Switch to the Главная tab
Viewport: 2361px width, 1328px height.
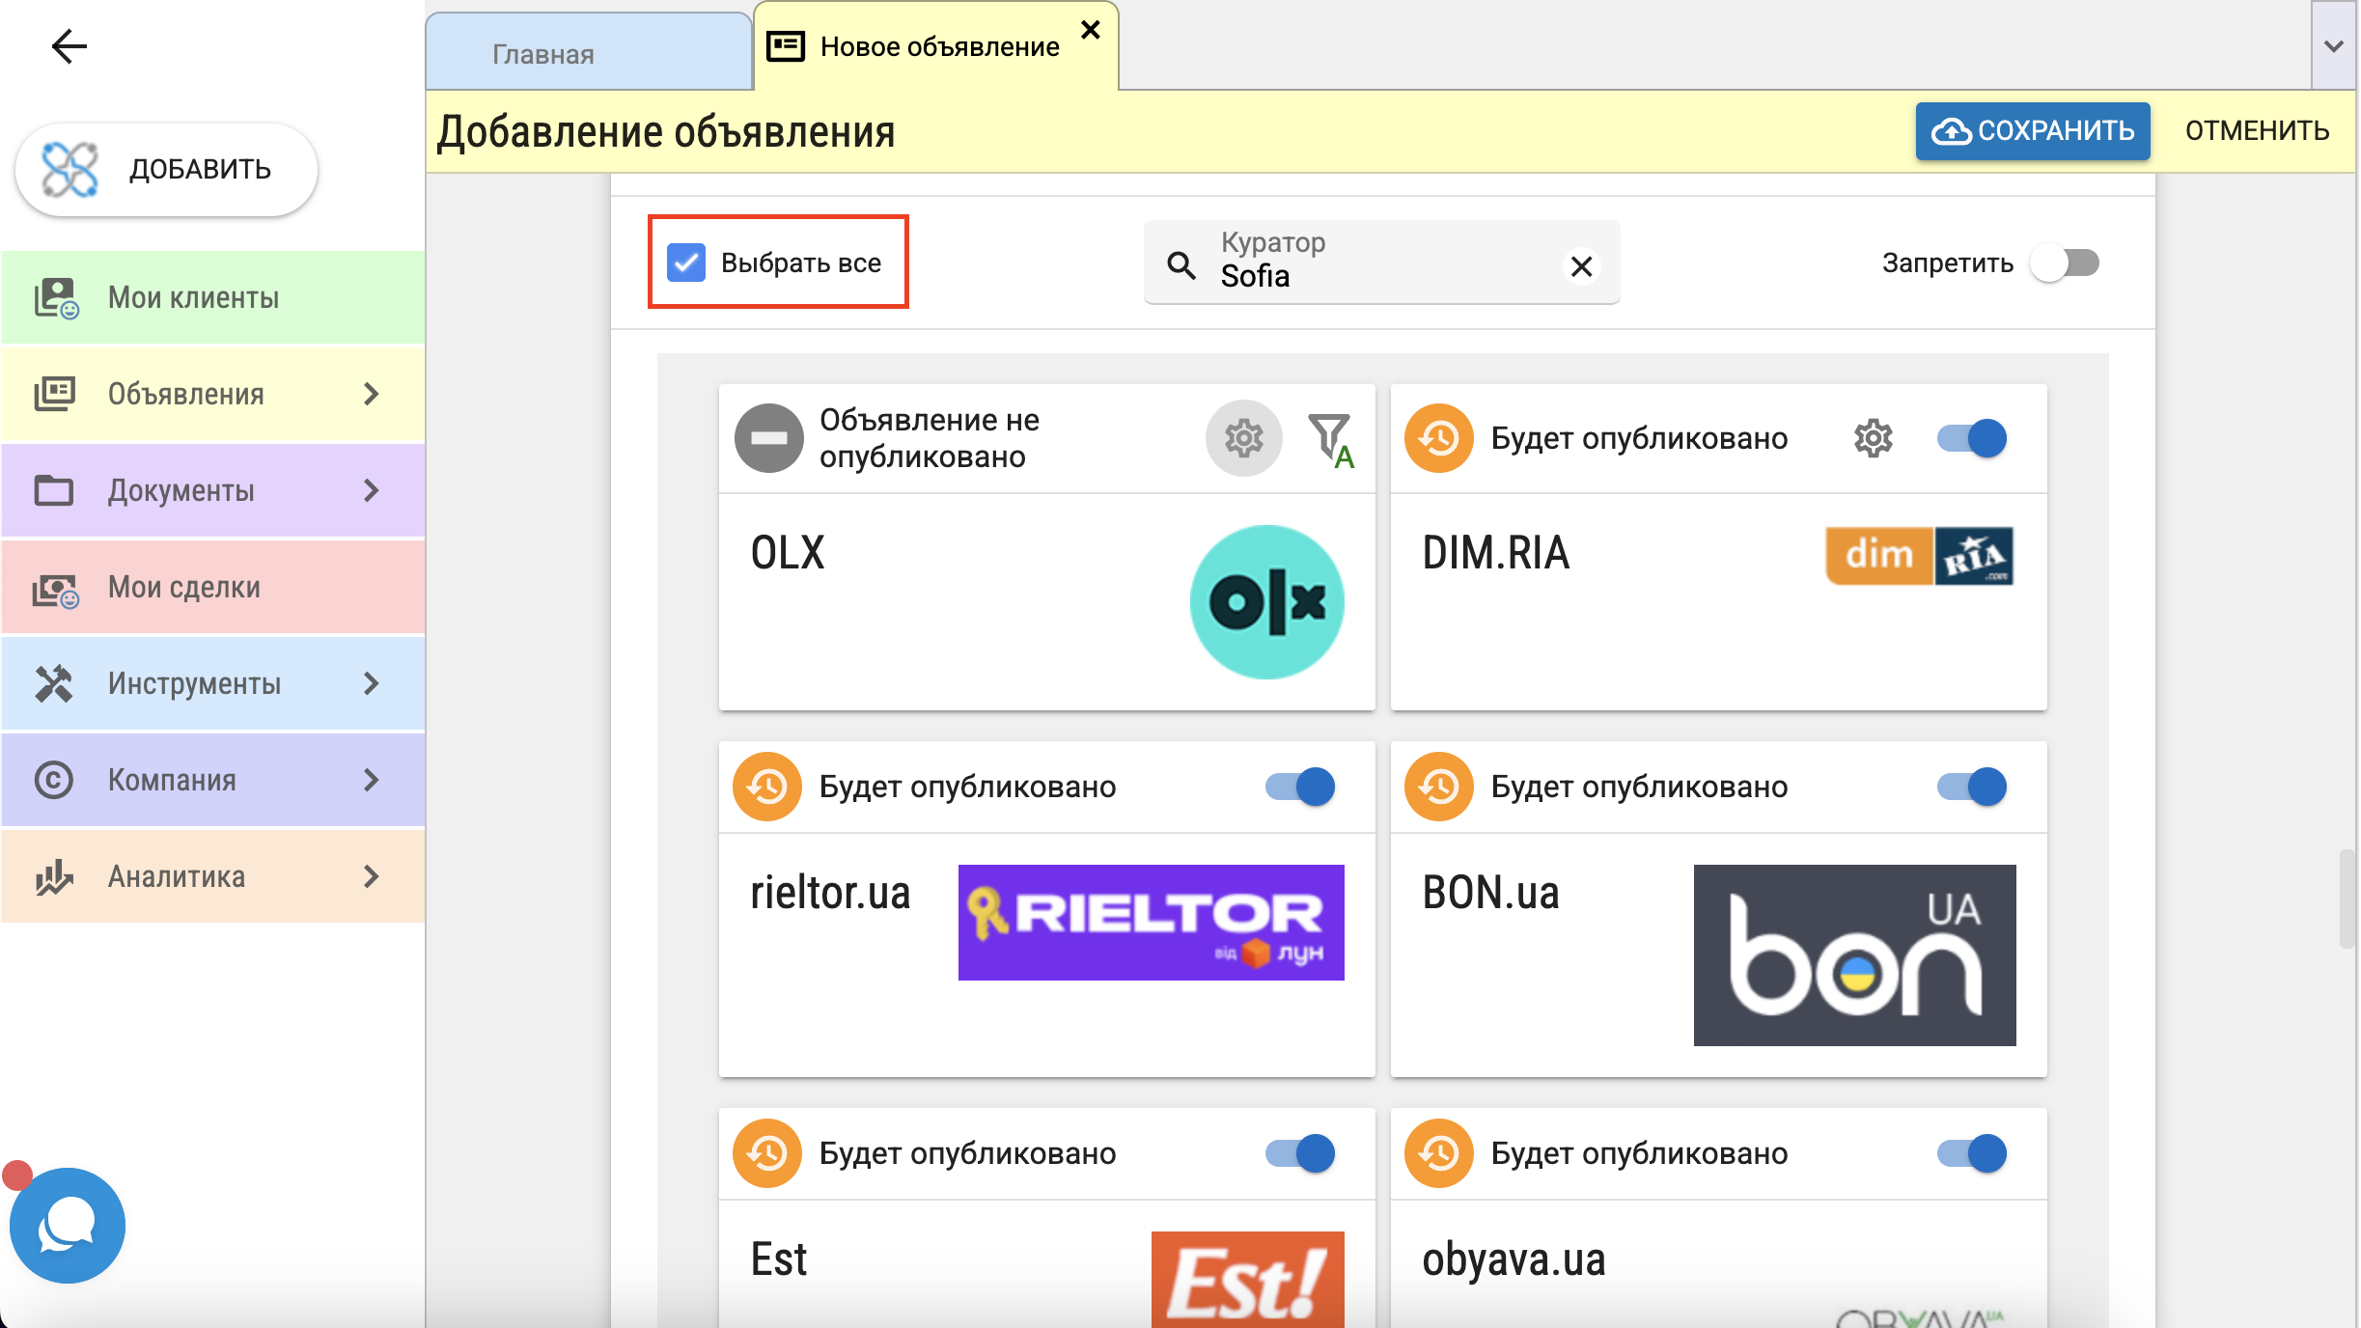[589, 53]
